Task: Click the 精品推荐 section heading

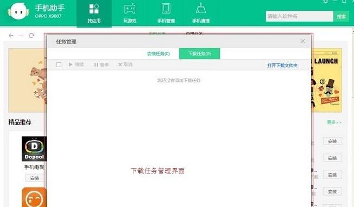Action: (20, 122)
